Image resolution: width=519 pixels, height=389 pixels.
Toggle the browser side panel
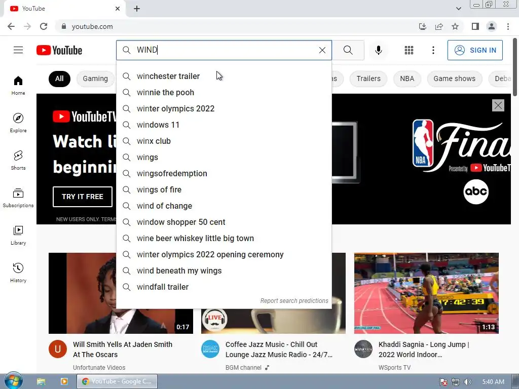(x=475, y=26)
